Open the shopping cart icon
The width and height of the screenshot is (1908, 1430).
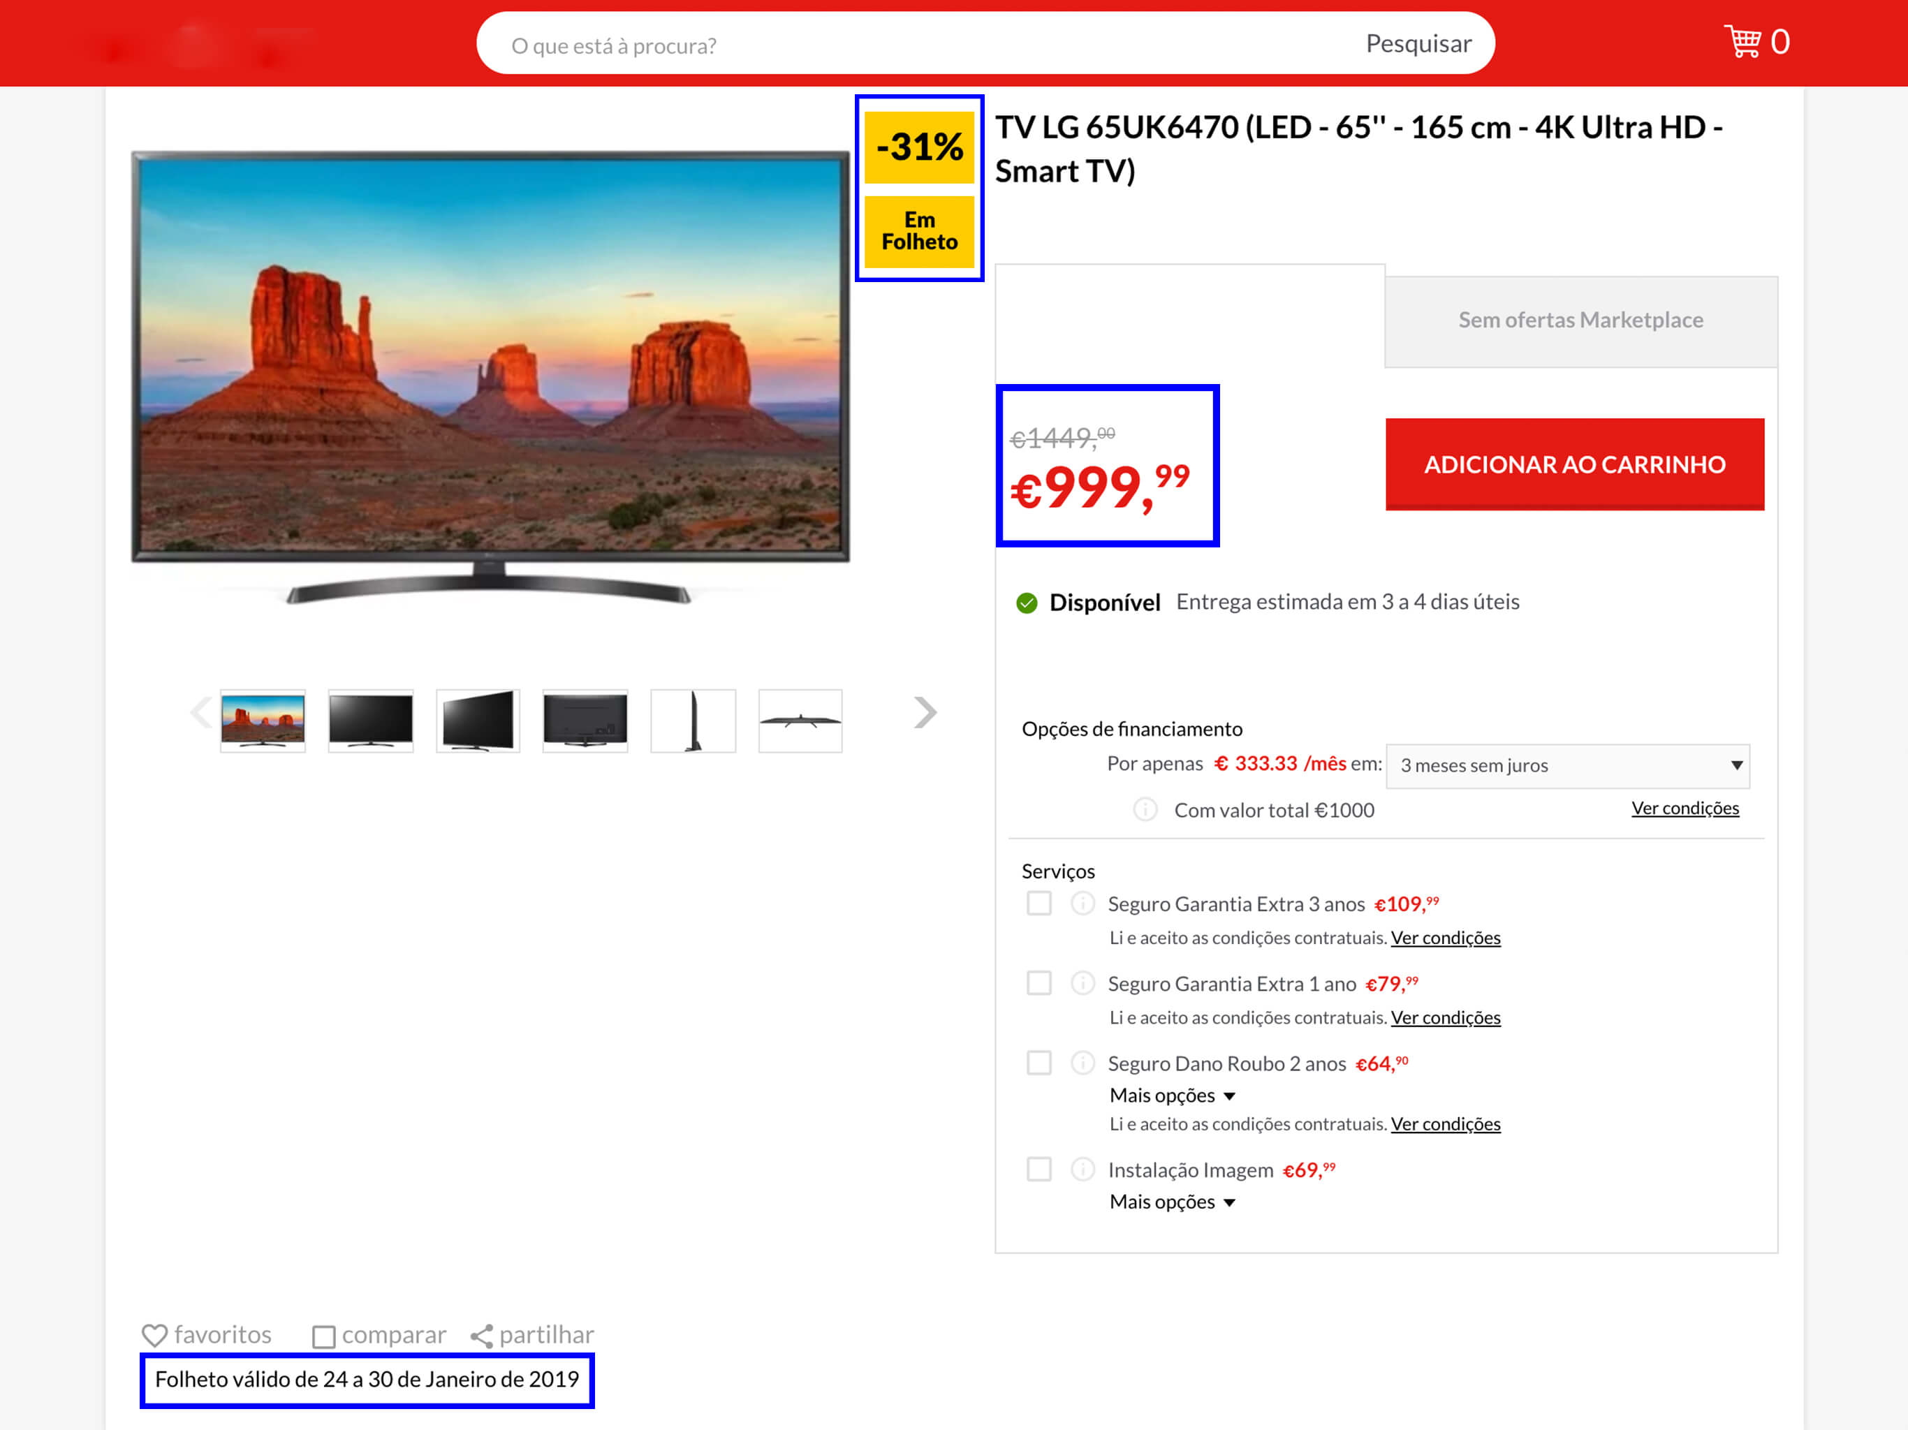point(1742,41)
